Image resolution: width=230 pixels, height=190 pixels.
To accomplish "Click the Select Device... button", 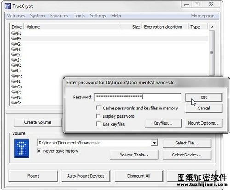I will (187, 155).
